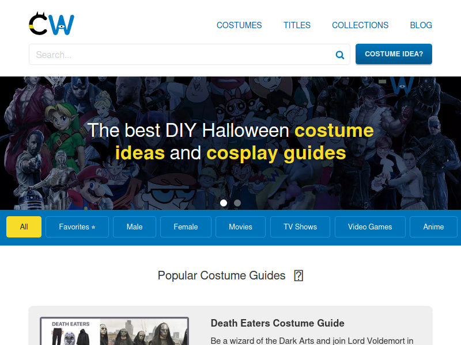Select the first carousel slide dot
The height and width of the screenshot is (345, 461).
224,203
